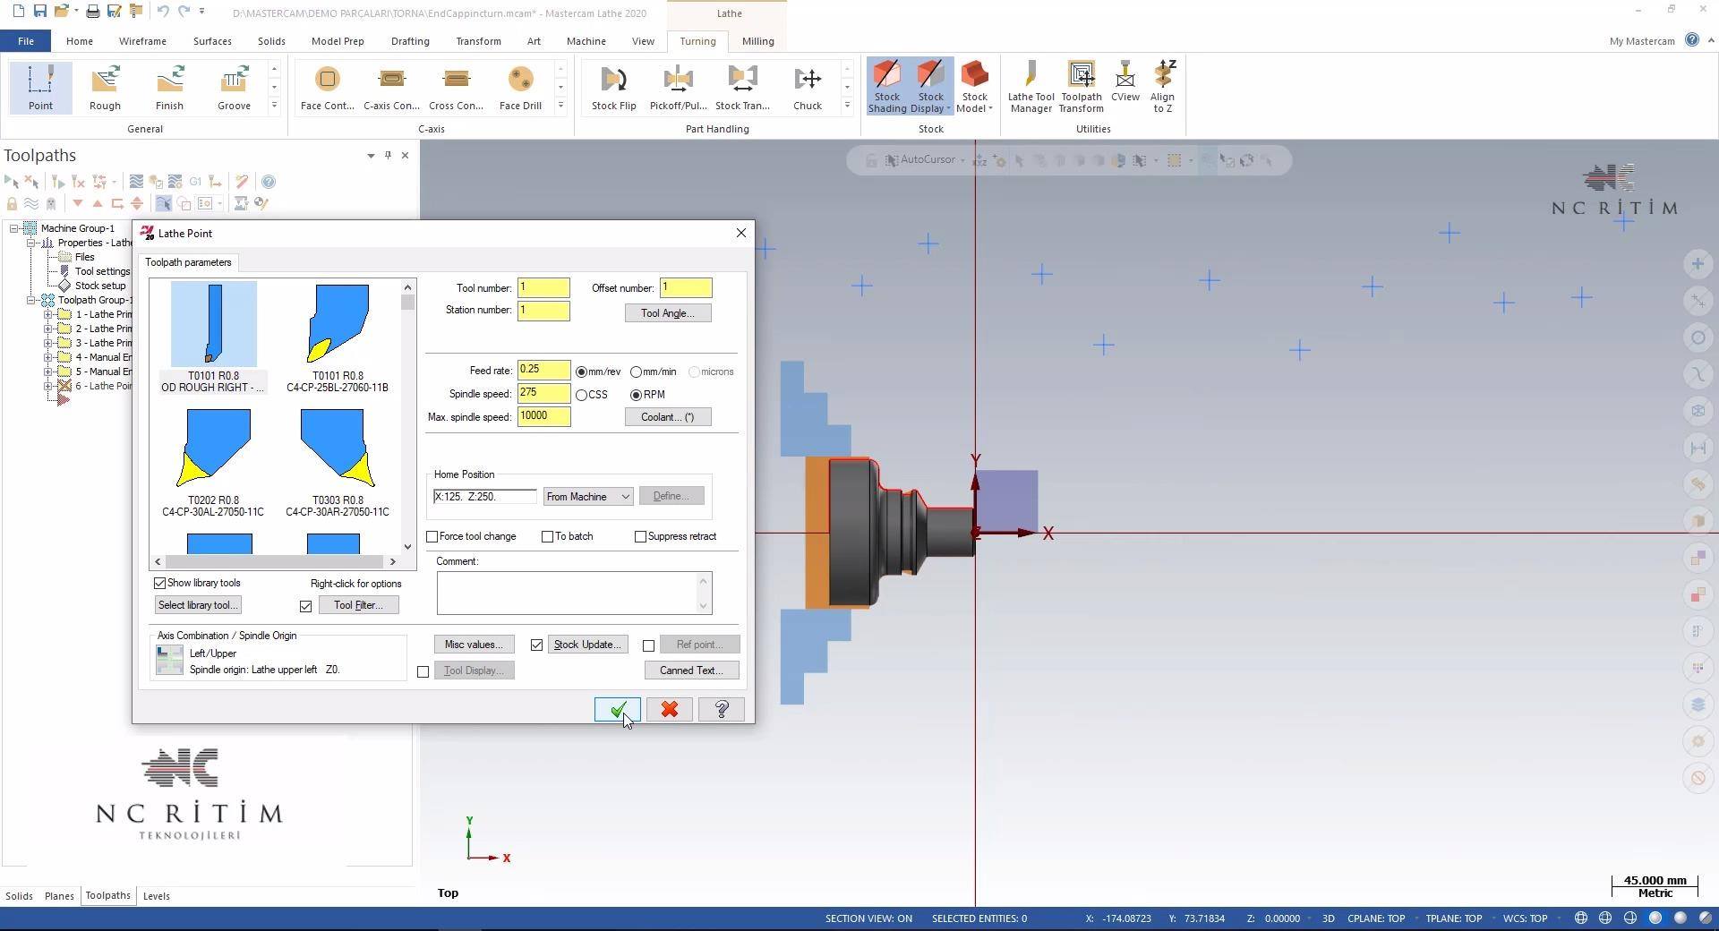The height and width of the screenshot is (931, 1719).
Task: Select the Face Drill toolpath
Action: click(x=521, y=87)
